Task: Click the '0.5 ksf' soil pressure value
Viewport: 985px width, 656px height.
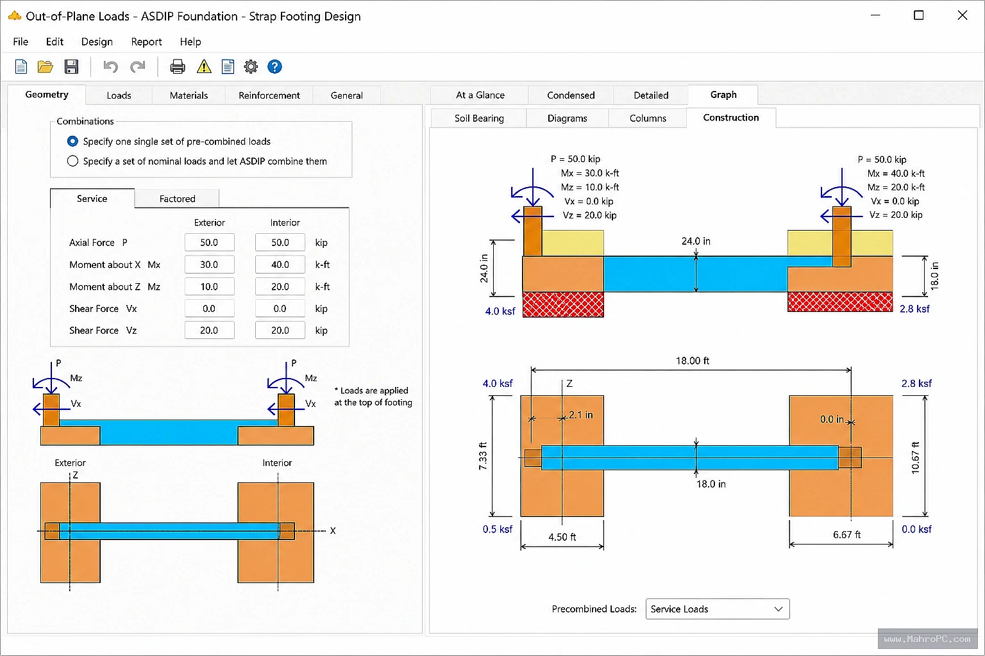Action: (498, 529)
